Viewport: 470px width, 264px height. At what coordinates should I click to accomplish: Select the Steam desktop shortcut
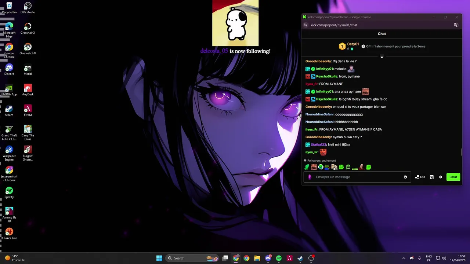click(9, 110)
